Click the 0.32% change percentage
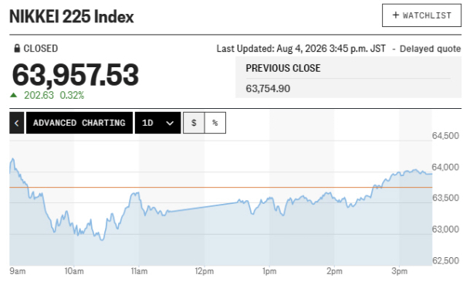The image size is (463, 285). click(x=72, y=95)
